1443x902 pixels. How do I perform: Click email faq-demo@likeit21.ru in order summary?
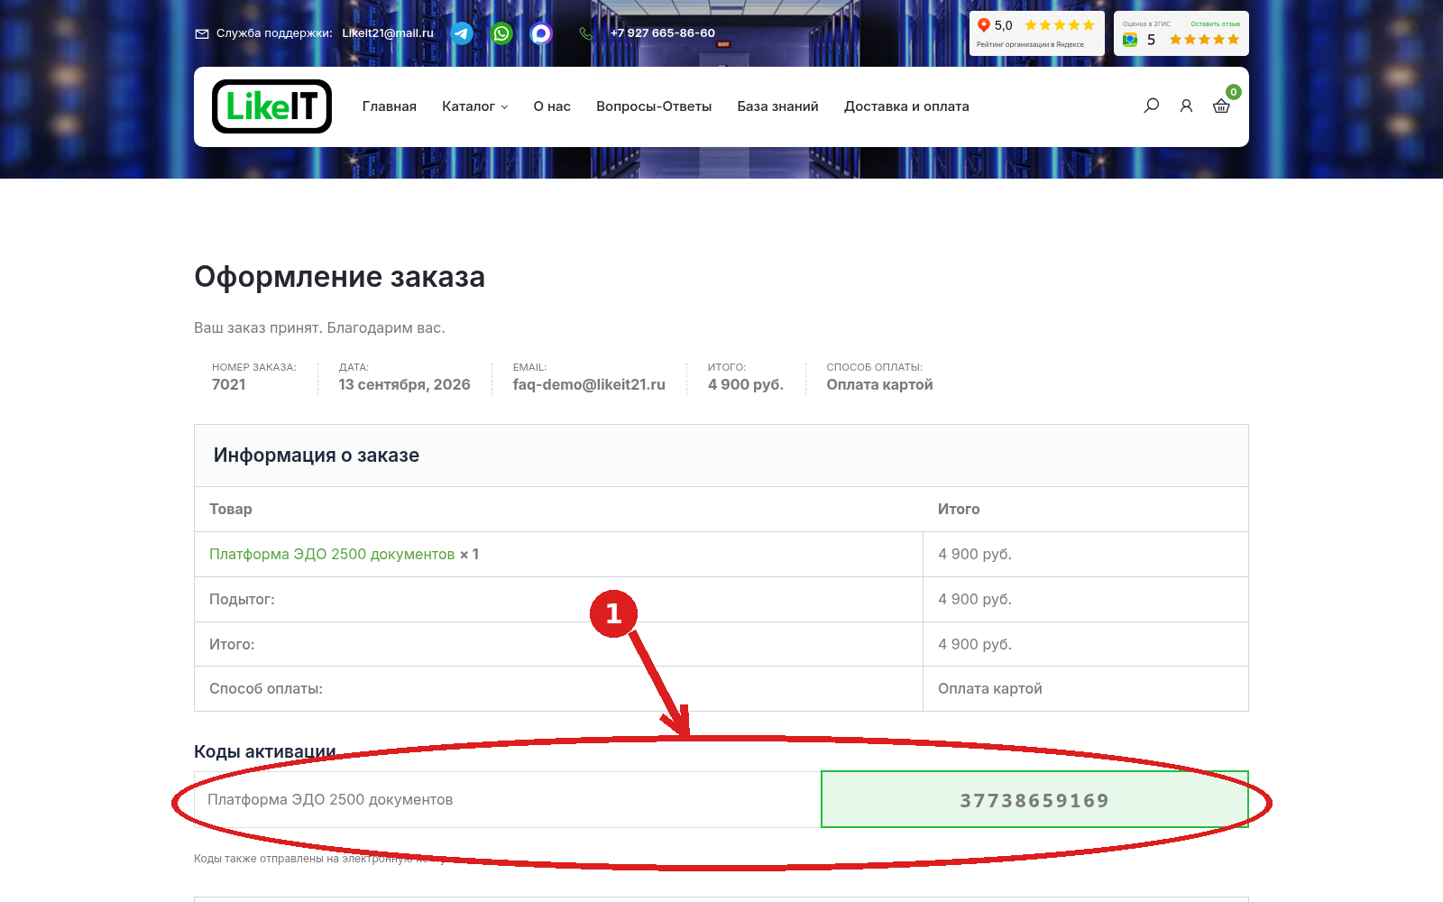click(589, 384)
